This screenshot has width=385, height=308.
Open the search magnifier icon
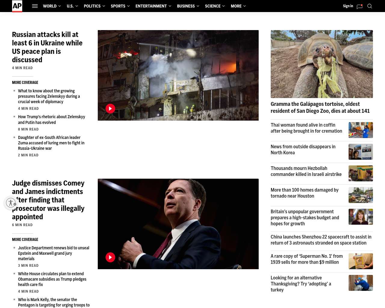coord(370,6)
